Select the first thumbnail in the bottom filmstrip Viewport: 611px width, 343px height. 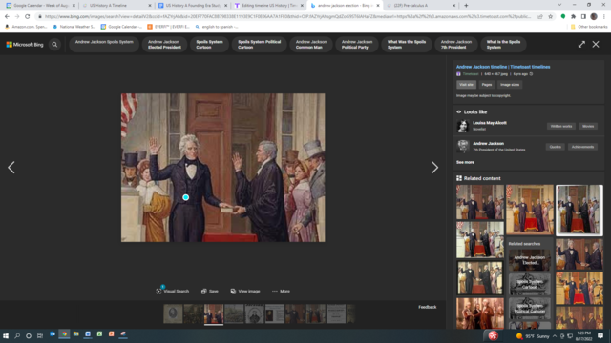coord(173,313)
